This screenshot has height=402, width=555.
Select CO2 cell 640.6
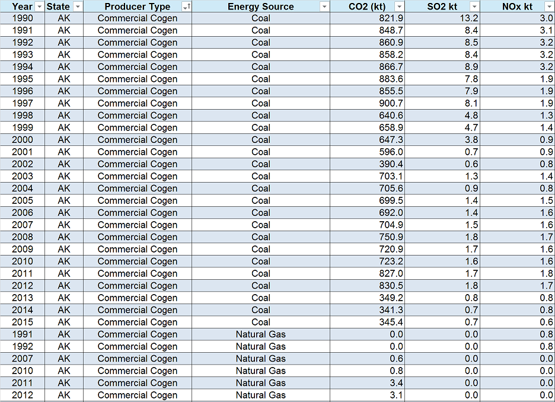(368, 116)
